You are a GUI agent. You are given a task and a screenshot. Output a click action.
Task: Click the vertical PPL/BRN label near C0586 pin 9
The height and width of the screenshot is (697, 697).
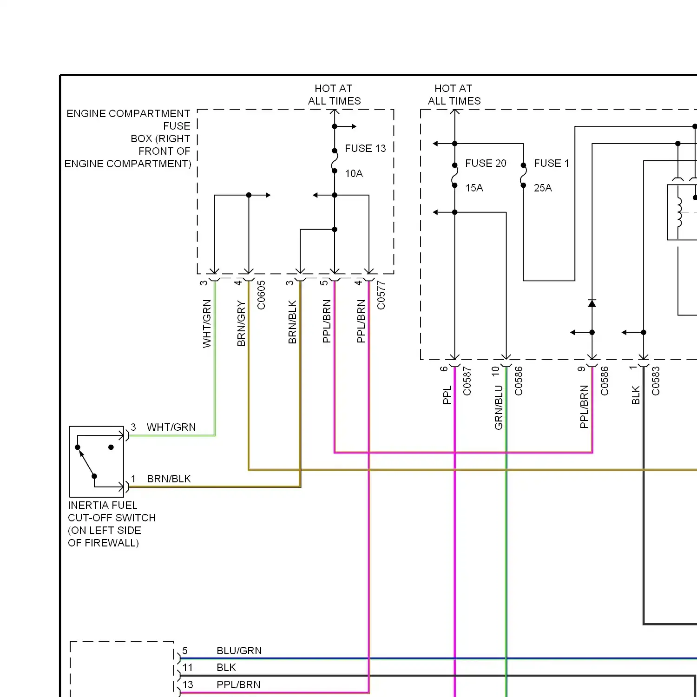(x=584, y=407)
